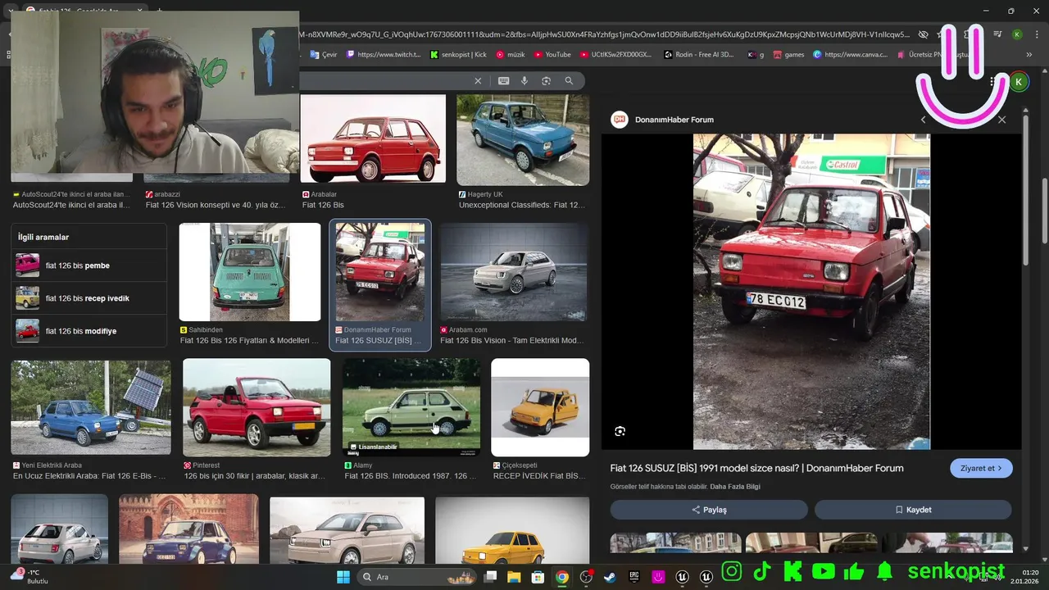Image resolution: width=1049 pixels, height=590 pixels.
Task: Search inside the previewed image with Lens
Action: tap(620, 431)
